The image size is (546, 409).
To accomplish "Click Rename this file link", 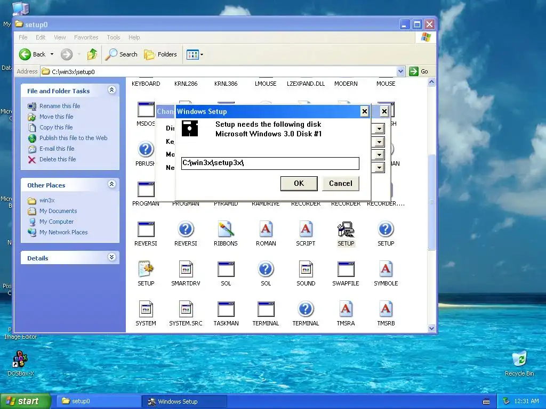I will [60, 106].
